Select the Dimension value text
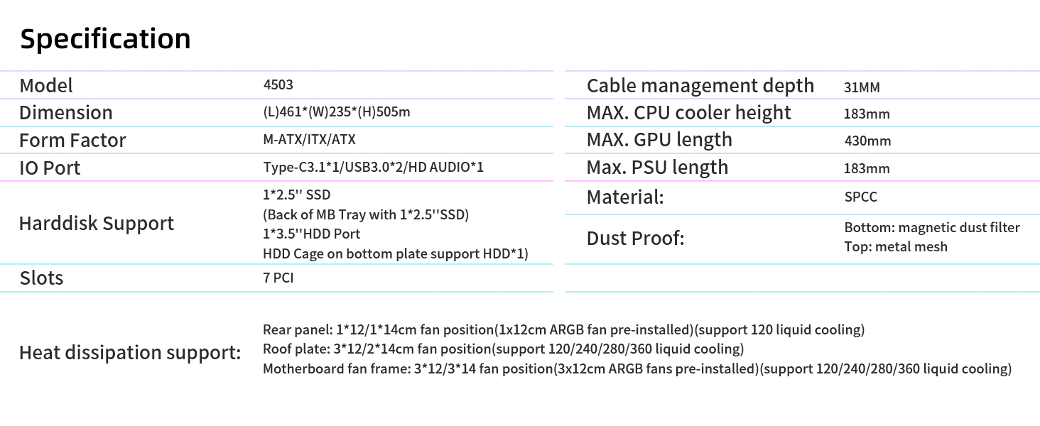This screenshot has width=1040, height=426. click(337, 112)
